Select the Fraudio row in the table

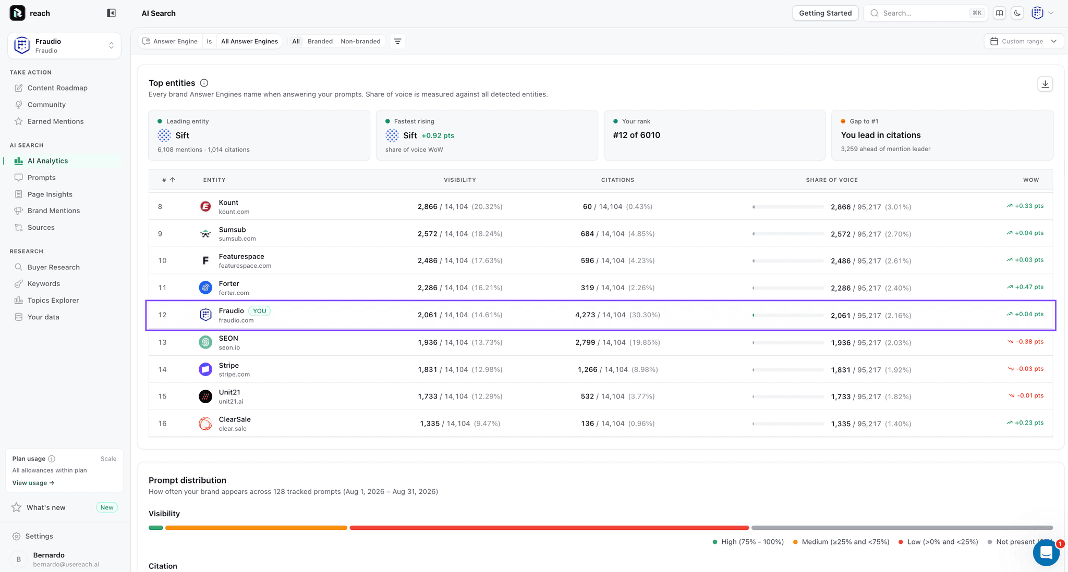coord(601,315)
